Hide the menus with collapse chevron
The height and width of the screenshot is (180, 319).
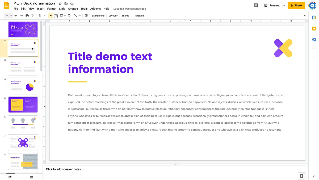(305, 16)
